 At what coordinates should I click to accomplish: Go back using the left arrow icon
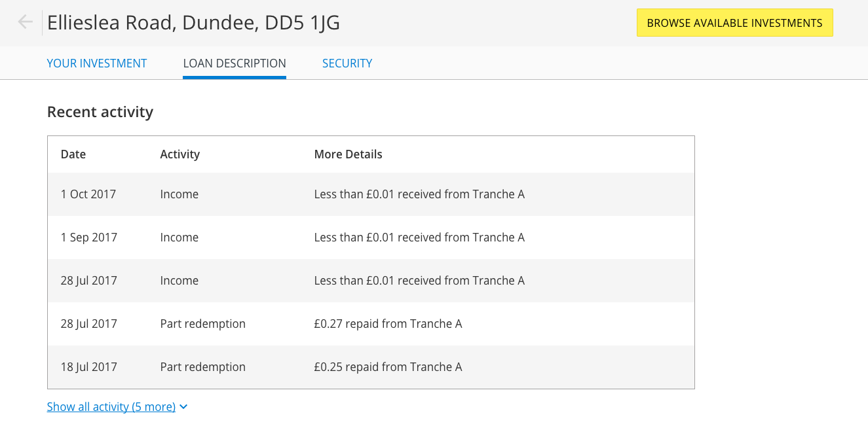tap(26, 22)
